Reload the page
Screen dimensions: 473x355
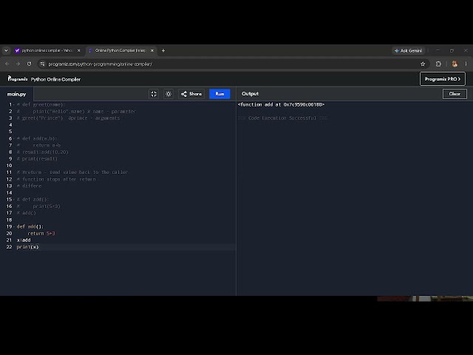(x=29, y=64)
